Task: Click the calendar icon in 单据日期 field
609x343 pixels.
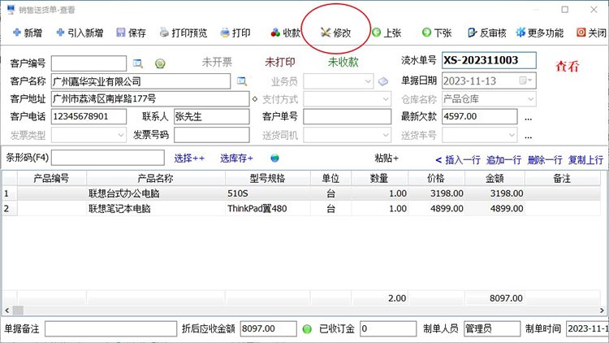Action: (x=523, y=80)
